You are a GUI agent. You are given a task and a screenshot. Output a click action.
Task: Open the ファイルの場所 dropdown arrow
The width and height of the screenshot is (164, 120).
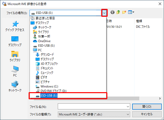(x=104, y=13)
